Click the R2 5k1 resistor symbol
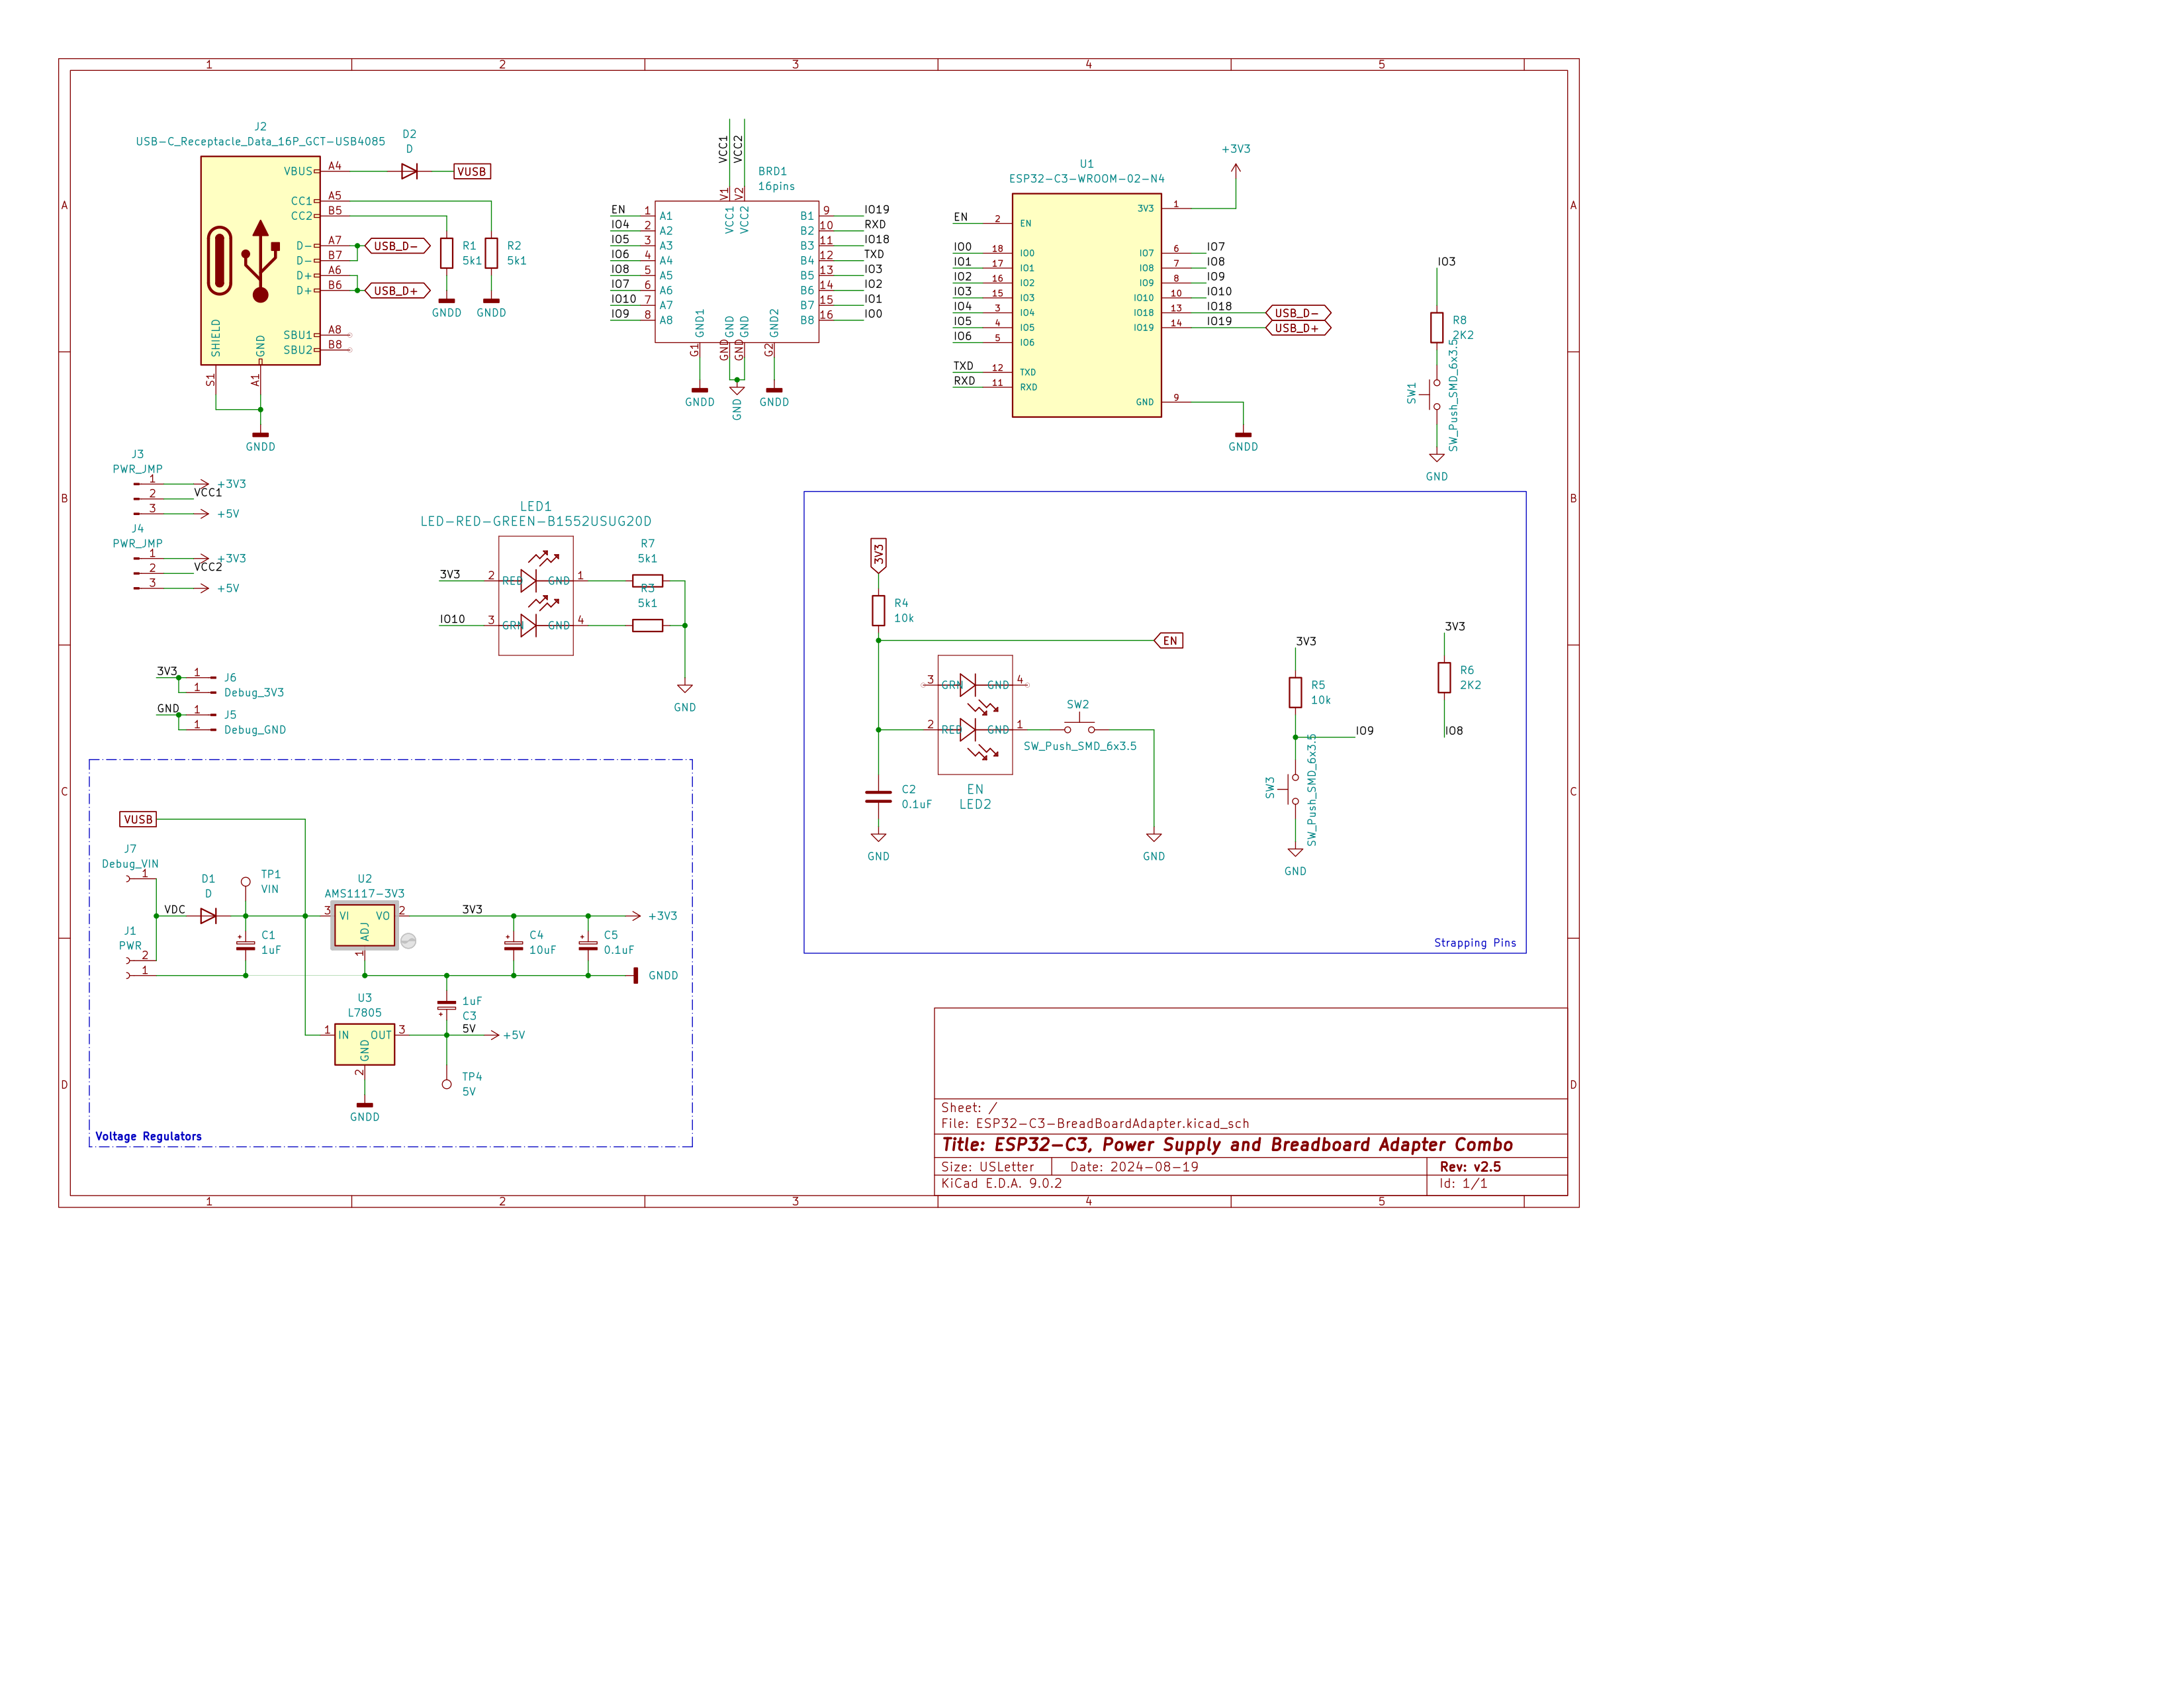Image resolution: width=2184 pixels, height=1688 pixels. point(491,253)
